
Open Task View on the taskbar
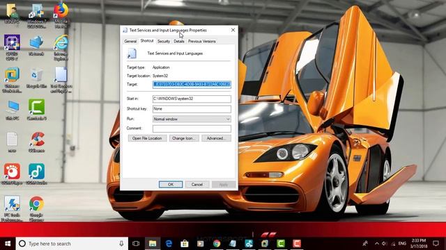pos(136,244)
